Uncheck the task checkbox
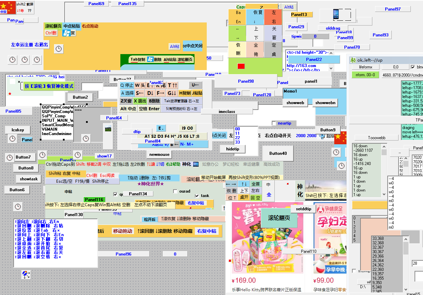Screen dimensions: 423x295 (x=197, y=196)
